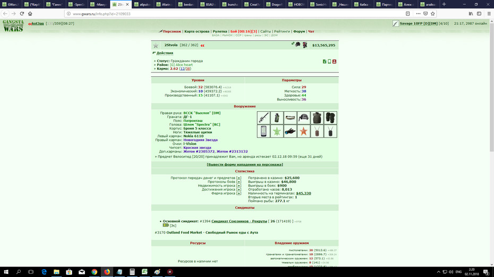Click the $45,330 terminals cash link
Image resolution: width=494 pixels, height=277 pixels.
(x=303, y=193)
